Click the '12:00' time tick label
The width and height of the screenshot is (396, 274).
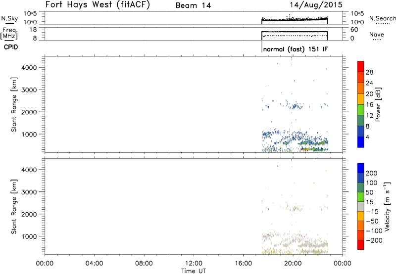pos(194,264)
